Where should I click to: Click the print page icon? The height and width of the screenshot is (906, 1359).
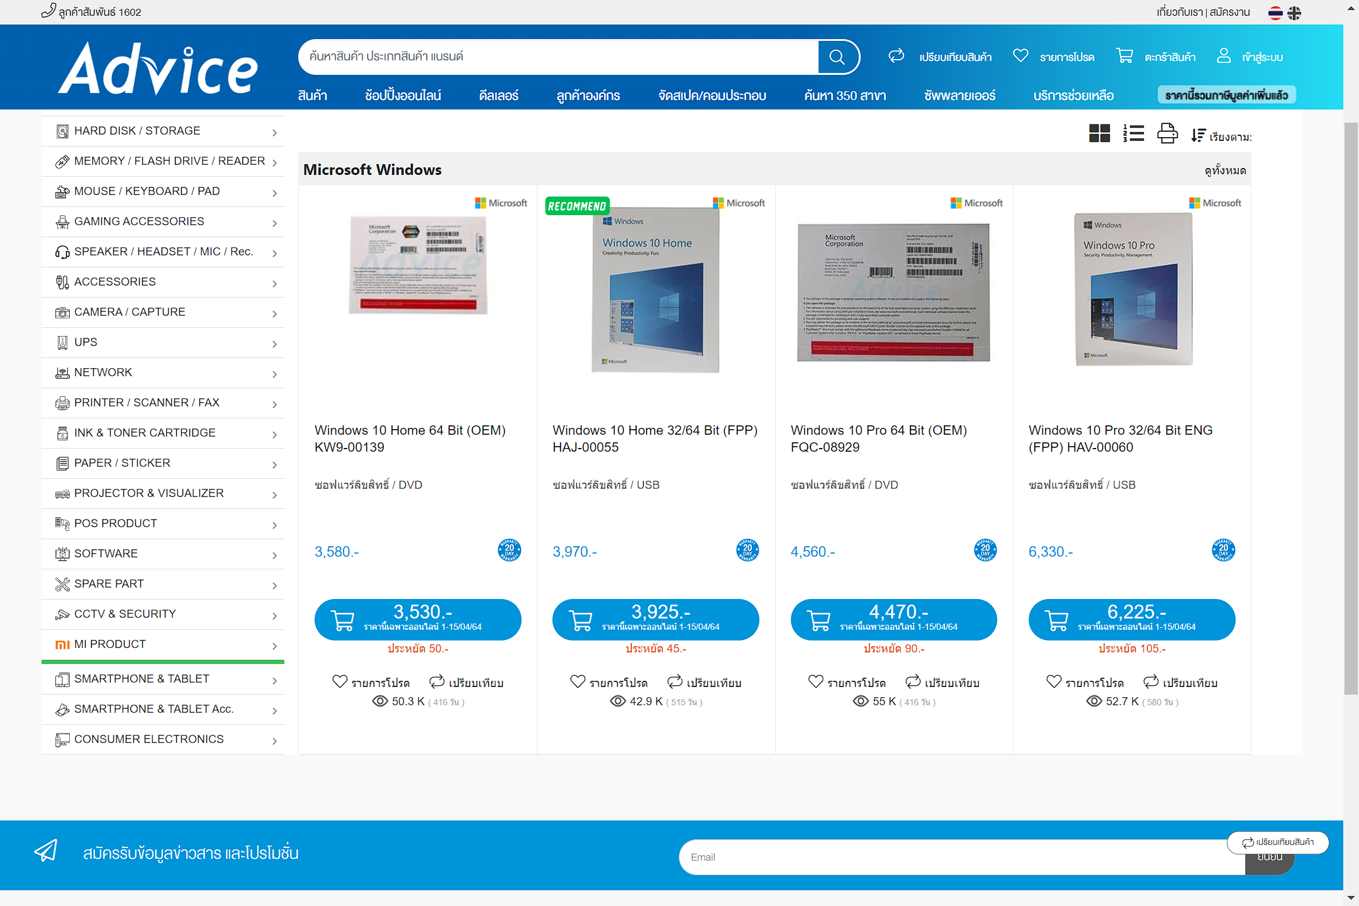[x=1168, y=133]
